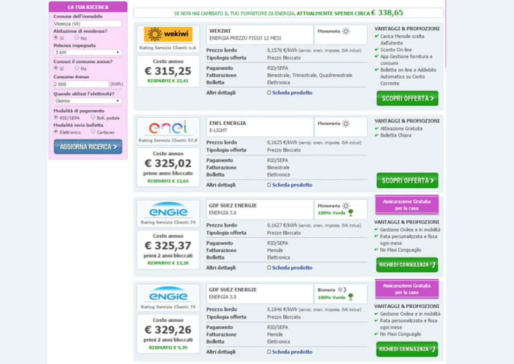Click the Enel annual cost € 325,02
Viewport: 514px width, 364px height.
[168, 163]
